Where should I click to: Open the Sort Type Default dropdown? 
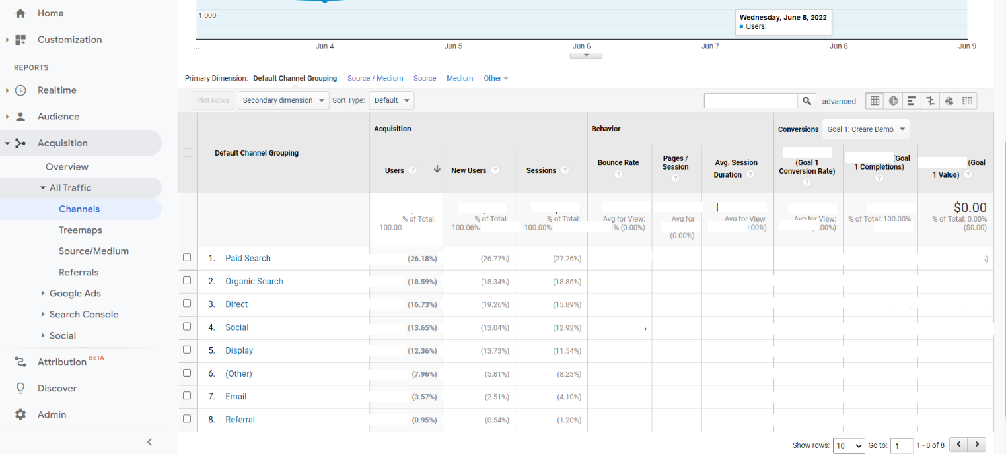391,100
